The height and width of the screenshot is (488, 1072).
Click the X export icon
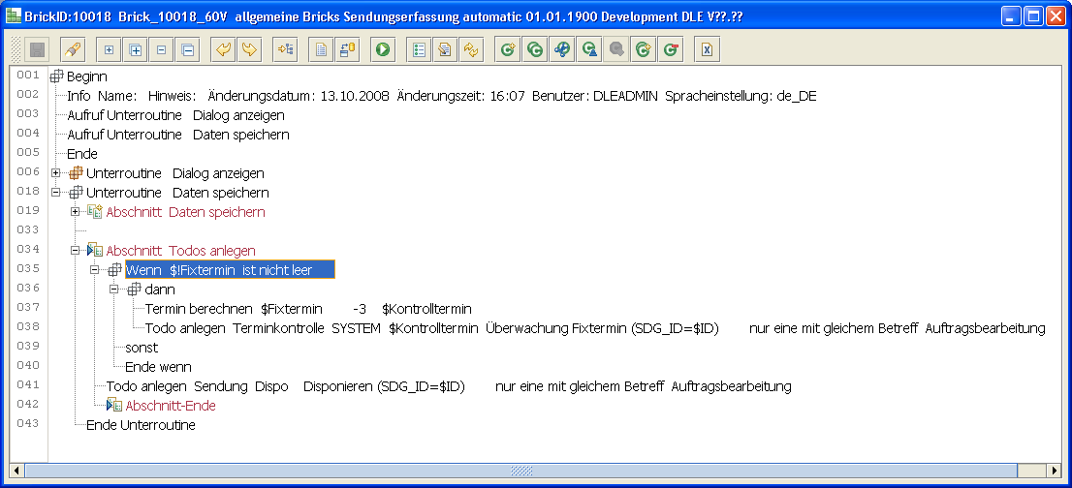tap(708, 49)
